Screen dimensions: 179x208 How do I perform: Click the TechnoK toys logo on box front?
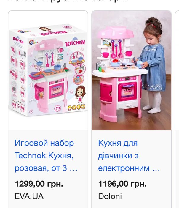pos(33,42)
